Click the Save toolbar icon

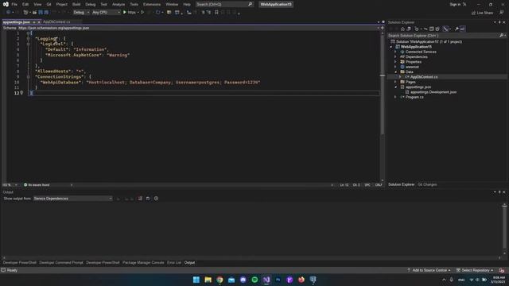click(x=41, y=13)
